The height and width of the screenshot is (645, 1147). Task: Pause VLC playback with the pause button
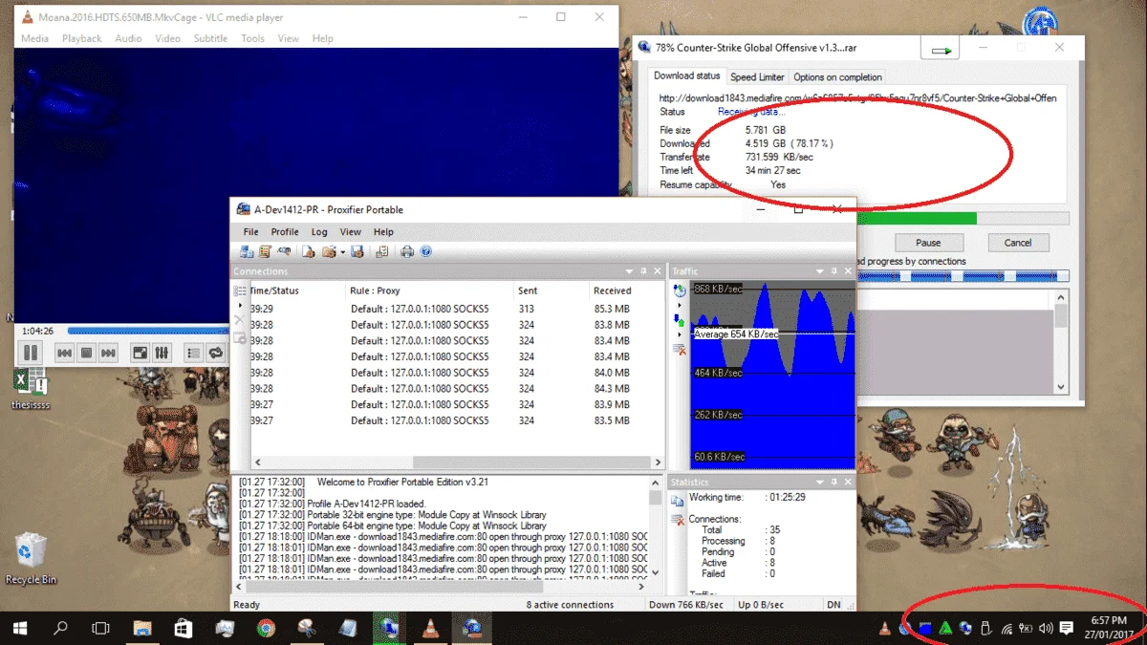coord(29,353)
